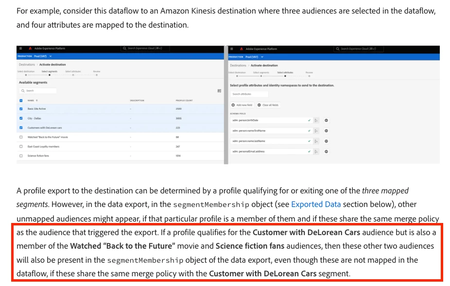Open the Exported Data link
The height and width of the screenshot is (286, 450).
pyautogui.click(x=316, y=205)
